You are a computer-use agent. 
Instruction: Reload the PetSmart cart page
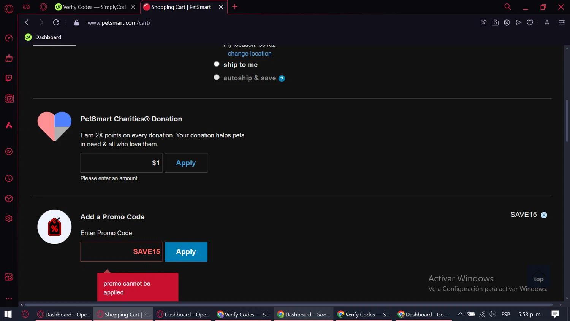coord(56,22)
